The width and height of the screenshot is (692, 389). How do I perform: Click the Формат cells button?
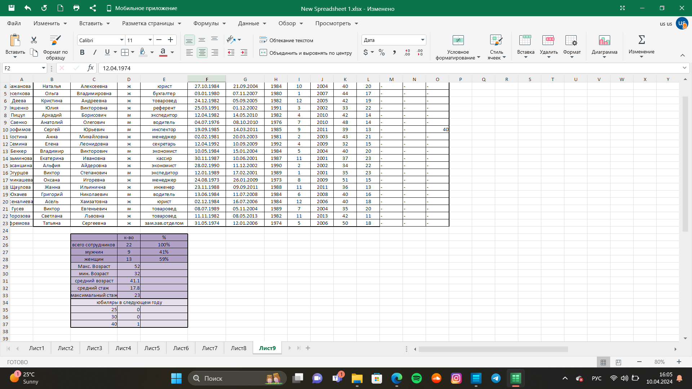[x=572, y=46]
